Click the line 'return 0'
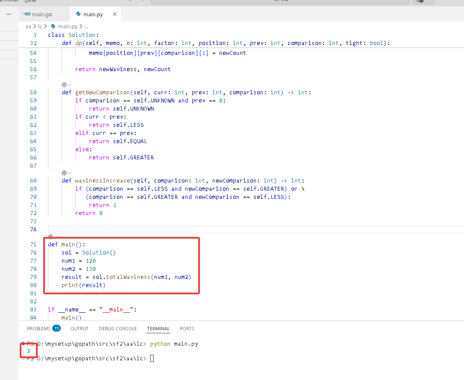 point(89,213)
